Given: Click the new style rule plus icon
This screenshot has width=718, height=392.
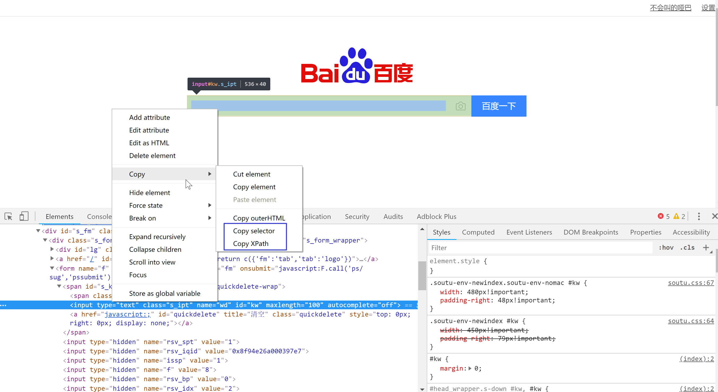Looking at the screenshot, I should [706, 248].
